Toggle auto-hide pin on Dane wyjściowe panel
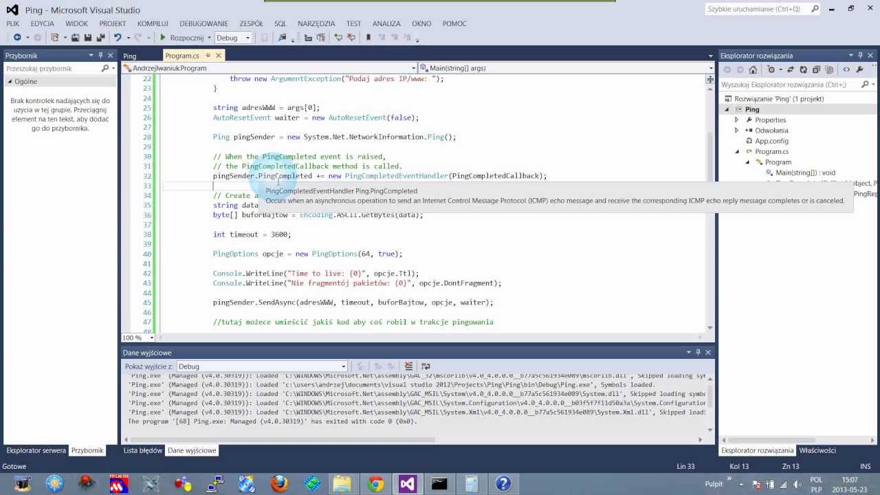This screenshot has height=495, width=880. pyautogui.click(x=698, y=353)
